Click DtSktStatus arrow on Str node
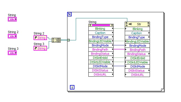The height and width of the screenshot is (102, 181). click(x=149, y=70)
